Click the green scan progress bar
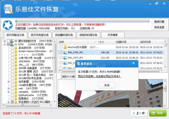Screen dimensions: 169x119 pyautogui.click(x=82, y=21)
